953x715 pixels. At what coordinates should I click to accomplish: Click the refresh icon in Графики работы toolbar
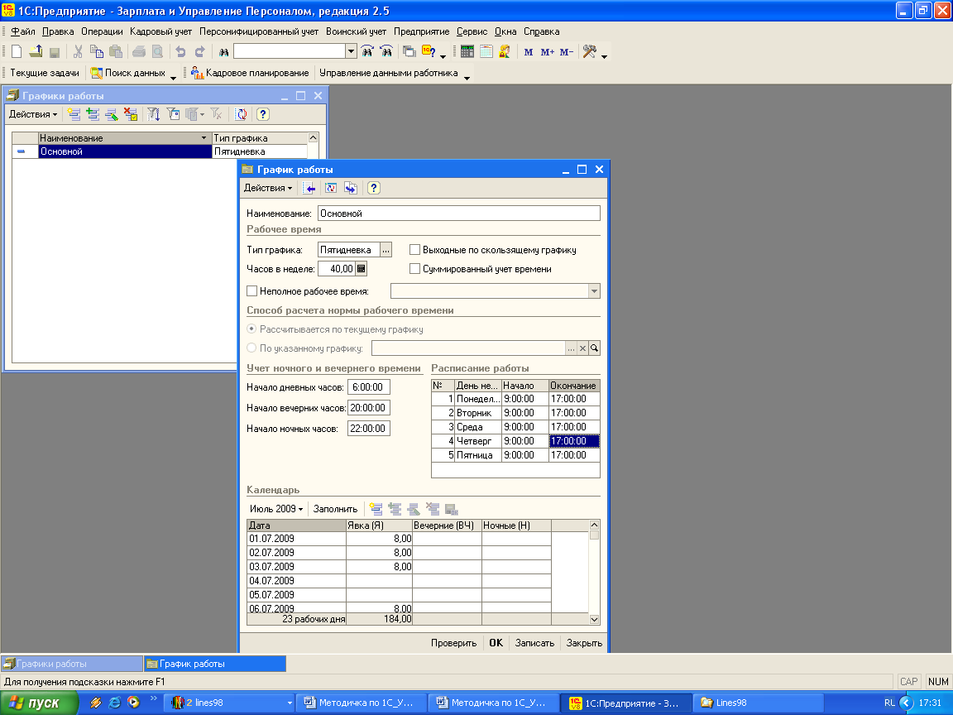coord(242,113)
